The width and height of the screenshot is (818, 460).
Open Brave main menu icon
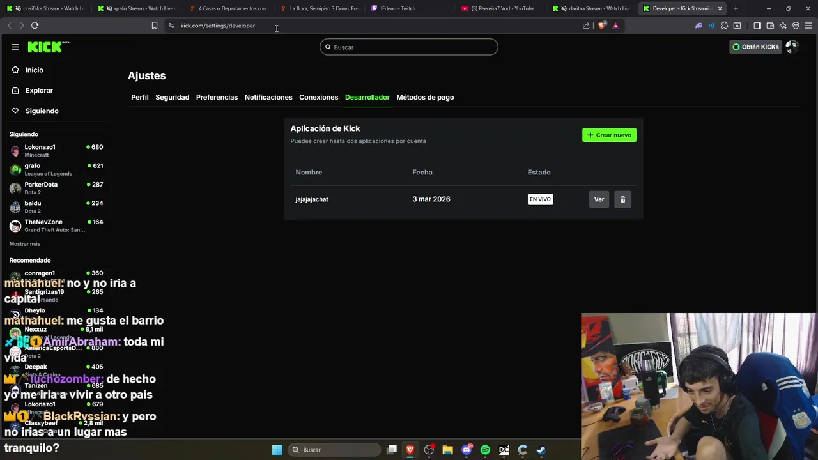(809, 26)
